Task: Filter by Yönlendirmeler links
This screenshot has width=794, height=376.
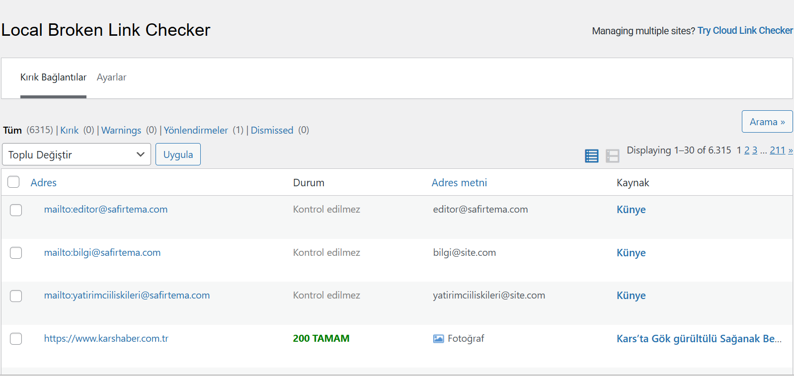Action: click(x=196, y=130)
